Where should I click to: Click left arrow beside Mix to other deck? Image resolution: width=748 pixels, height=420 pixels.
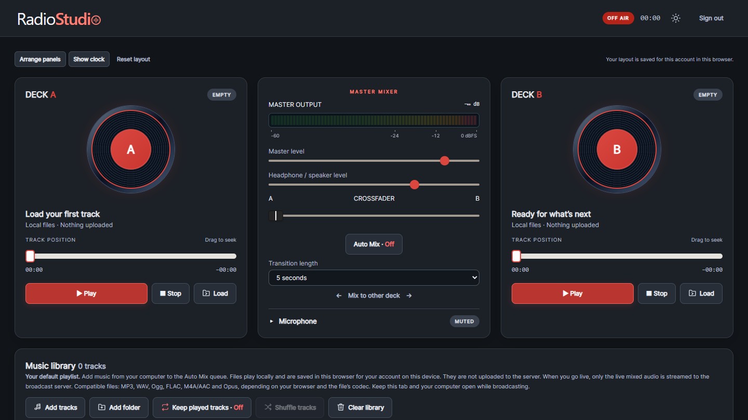tap(339, 296)
